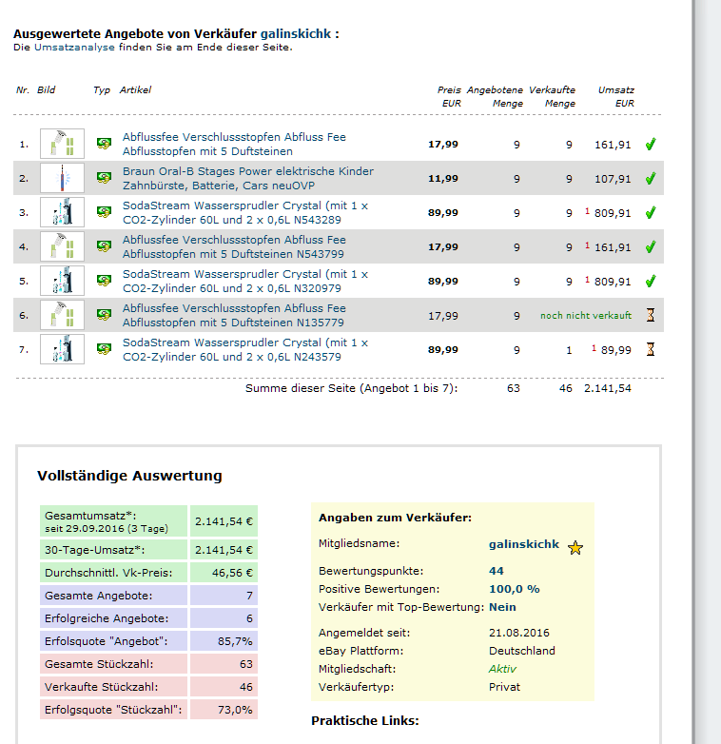Click Mitgliedschaft status Aktiv
Screen dimensions: 721x744
502,669
